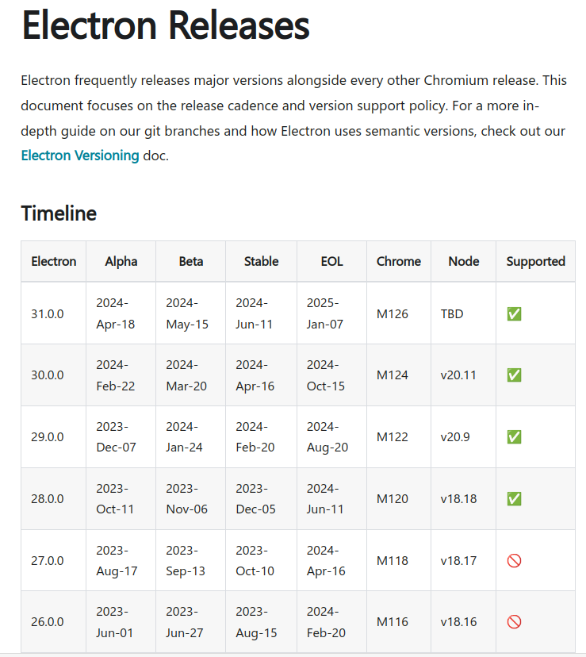586x657 pixels.
Task: Select the TBD Node cell for 31.0.0
Action: point(451,314)
